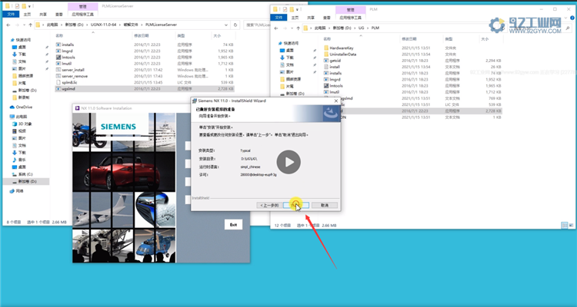Open recent locations dropdown in the PLM window

point(292,28)
